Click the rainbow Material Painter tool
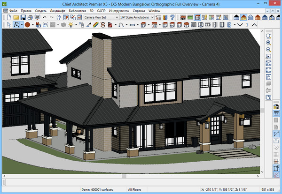Viewport: 282px width, 194px height. click(x=96, y=25)
